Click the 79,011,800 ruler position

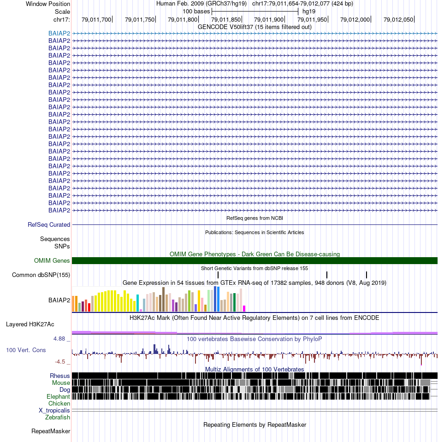pyautogui.click(x=183, y=19)
